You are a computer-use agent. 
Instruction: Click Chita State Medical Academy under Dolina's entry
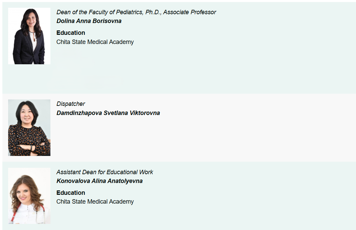95,42
